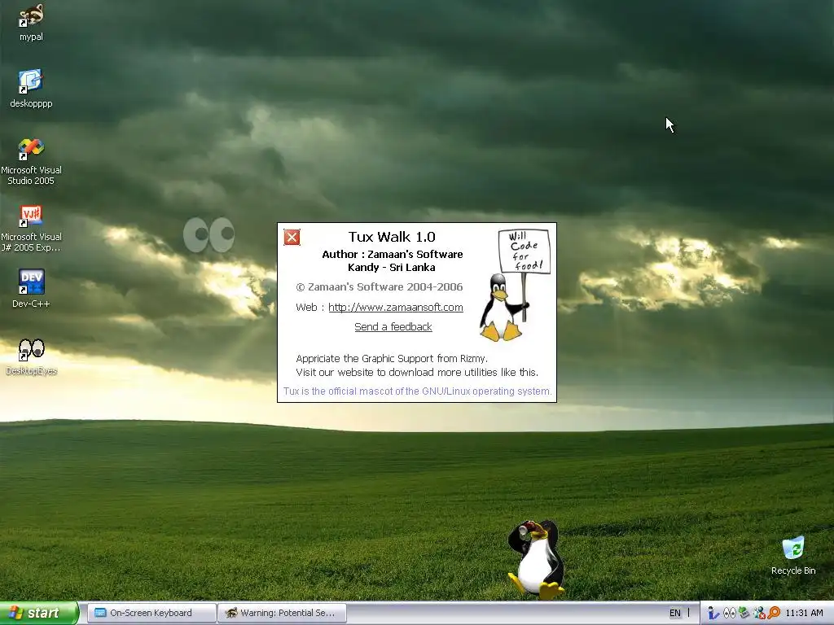Screen dimensions: 834x625
Task: Click the Visit our website line
Action: [x=417, y=372]
